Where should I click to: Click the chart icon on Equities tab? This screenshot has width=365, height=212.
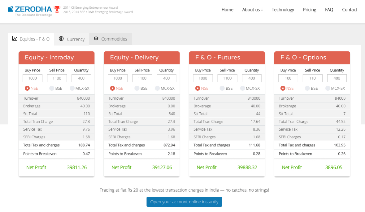[x=15, y=39]
